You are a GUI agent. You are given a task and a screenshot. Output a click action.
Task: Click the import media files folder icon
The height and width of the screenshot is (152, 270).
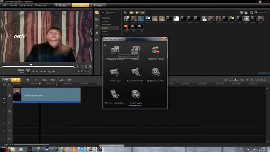(125, 13)
